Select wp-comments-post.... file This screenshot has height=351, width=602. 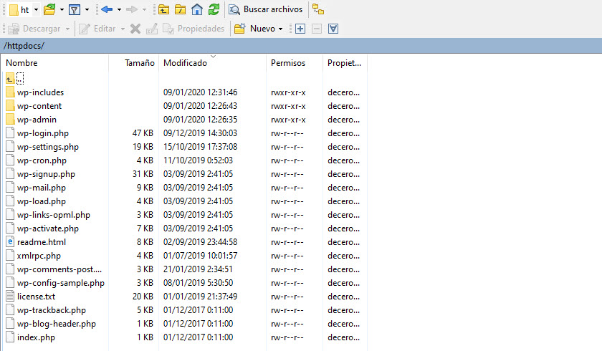59,269
